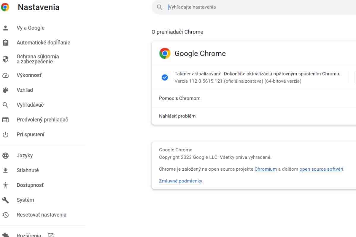This screenshot has height=237, width=356.
Task: Click the Takmer aktualizované status message
Action: click(x=258, y=74)
